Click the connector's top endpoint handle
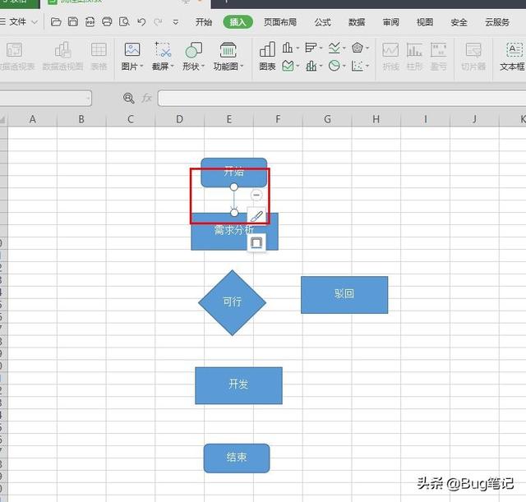The width and height of the screenshot is (526, 502). click(233, 187)
